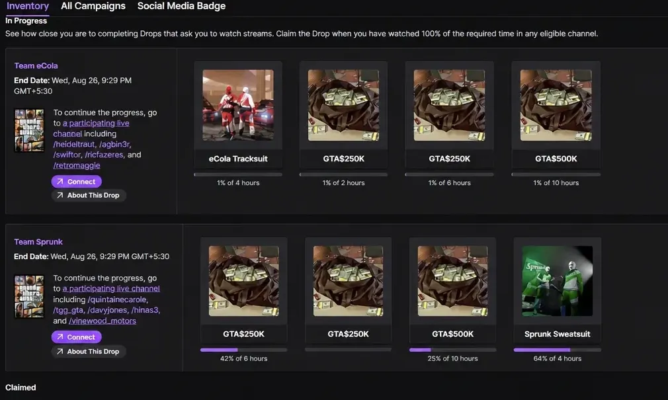
Task: Open the Team eCola campaign title
Action: 36,65
